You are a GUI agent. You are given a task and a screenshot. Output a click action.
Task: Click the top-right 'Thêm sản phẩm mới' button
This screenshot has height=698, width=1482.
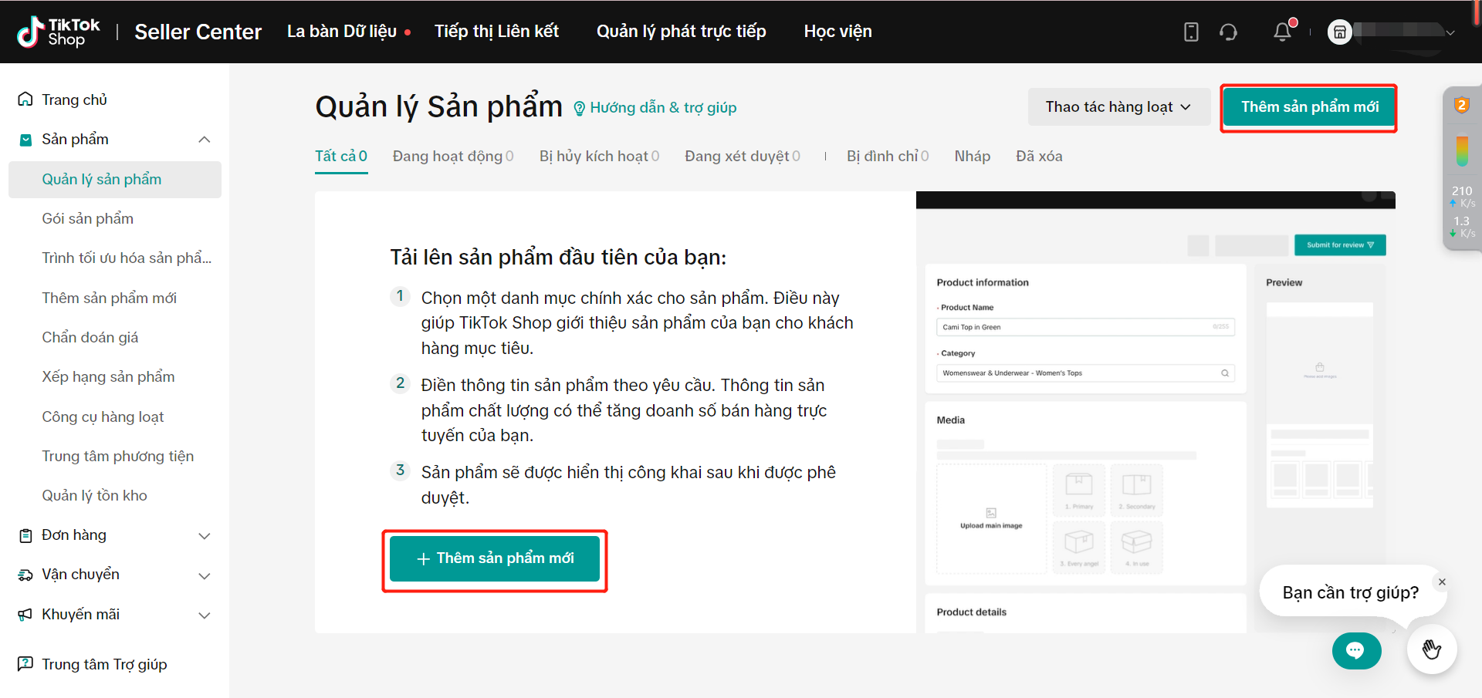point(1309,106)
